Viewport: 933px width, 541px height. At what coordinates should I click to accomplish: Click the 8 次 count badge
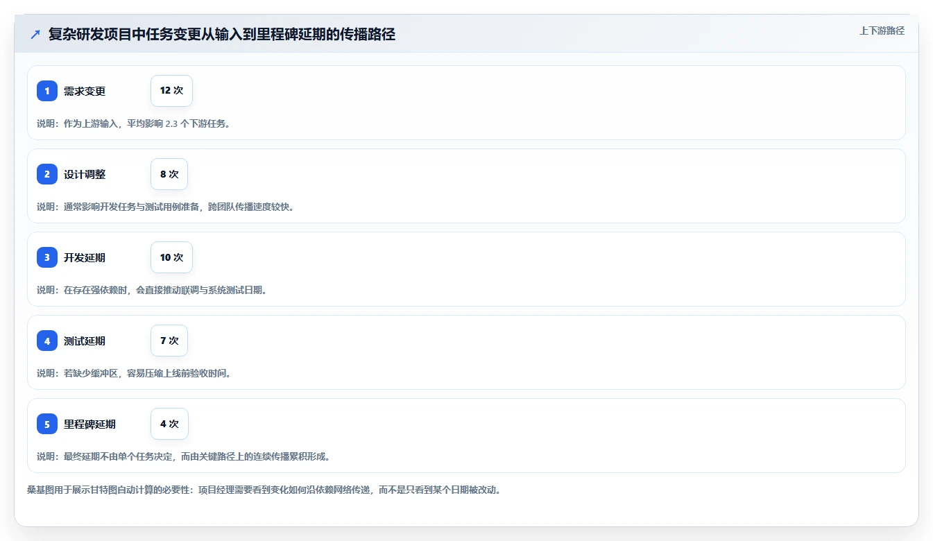click(169, 174)
